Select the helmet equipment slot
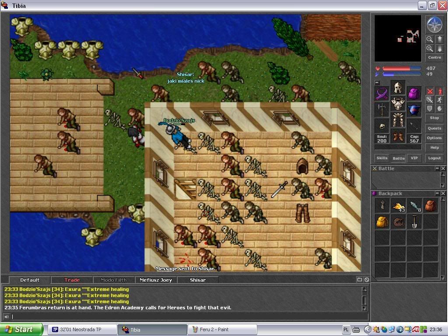The height and width of the screenshot is (336, 448). 398,87
